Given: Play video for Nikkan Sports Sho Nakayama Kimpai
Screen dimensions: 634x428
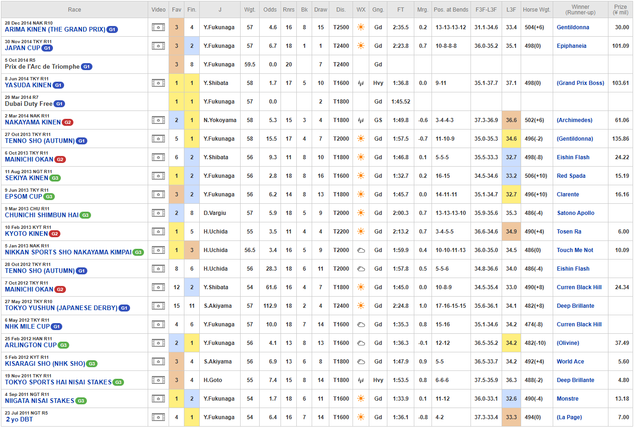Looking at the screenshot, I should [x=158, y=250].
